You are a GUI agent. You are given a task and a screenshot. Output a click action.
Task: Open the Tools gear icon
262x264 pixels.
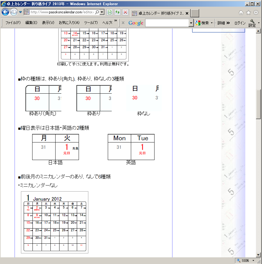(256, 13)
